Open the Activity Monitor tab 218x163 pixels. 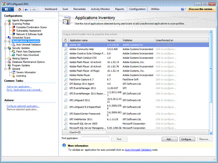pos(100,9)
